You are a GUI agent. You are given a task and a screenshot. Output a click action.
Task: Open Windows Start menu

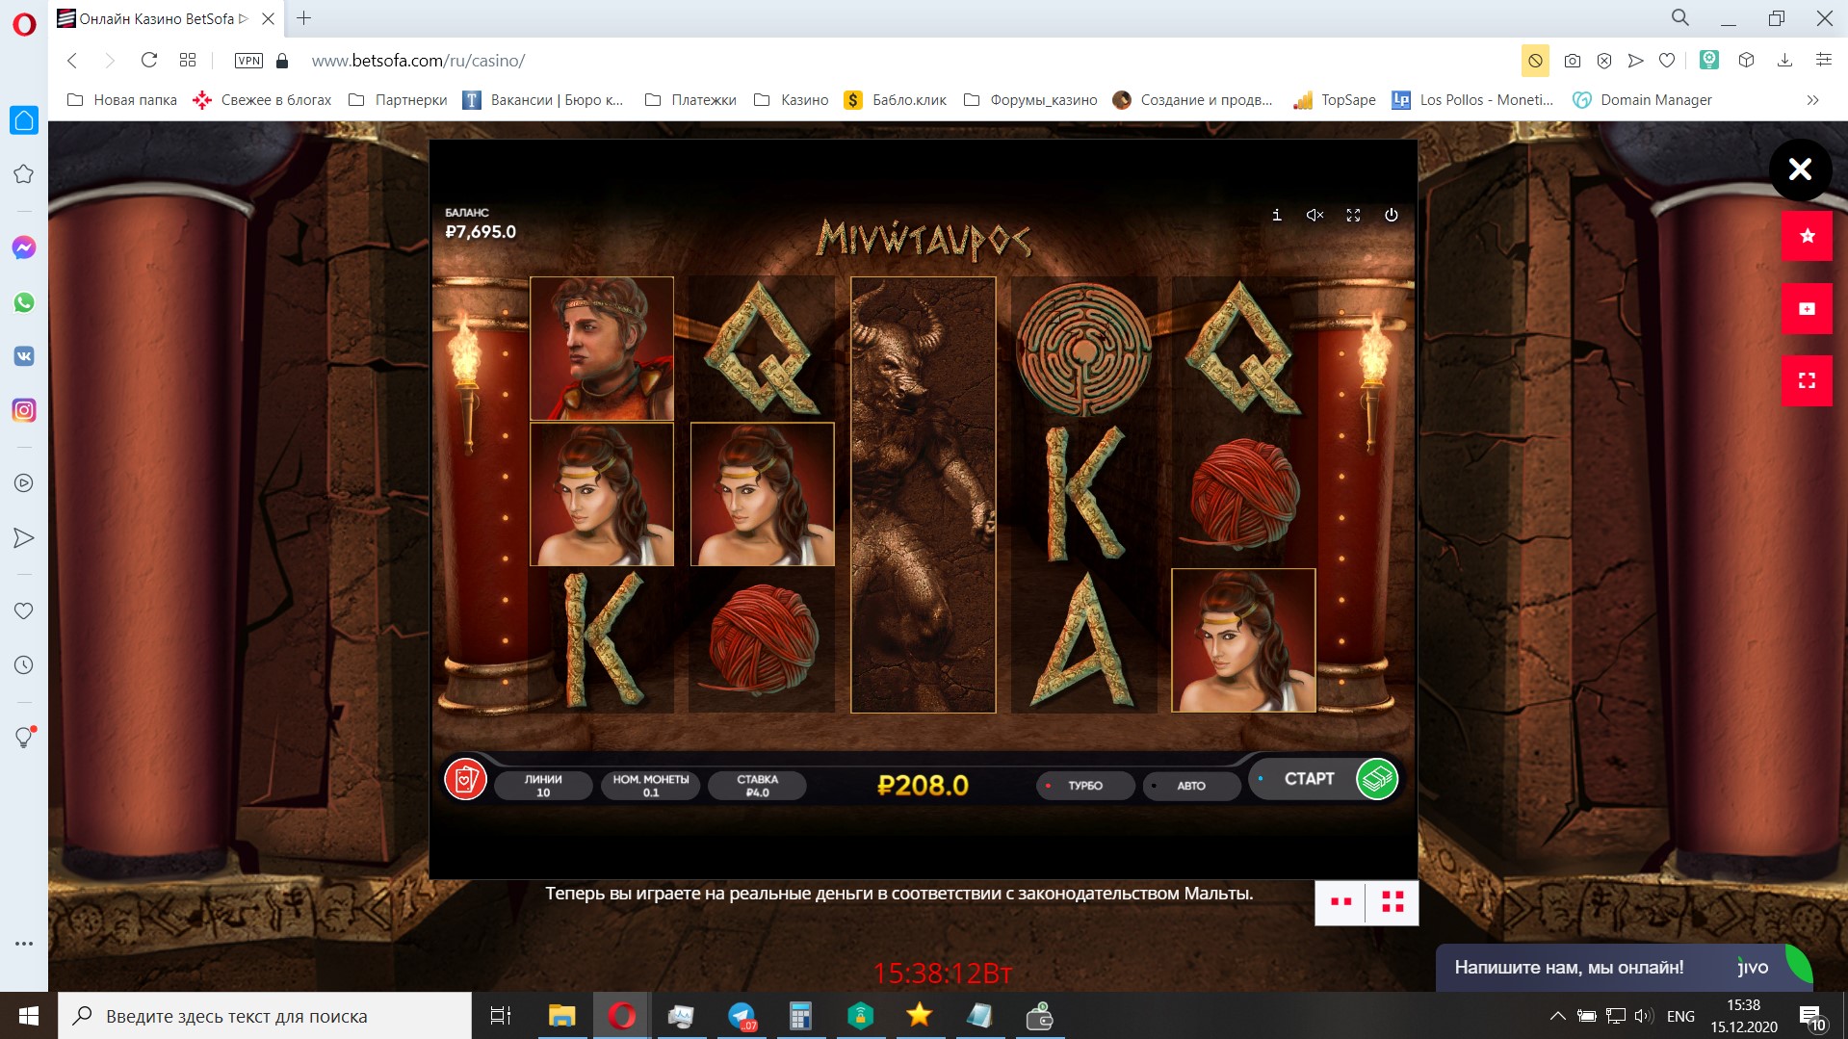29,1016
